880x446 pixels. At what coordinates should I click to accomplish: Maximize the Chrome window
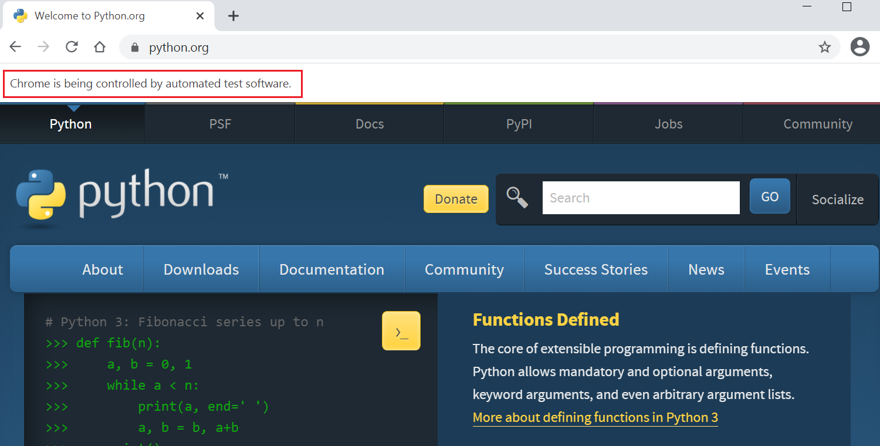[x=847, y=6]
